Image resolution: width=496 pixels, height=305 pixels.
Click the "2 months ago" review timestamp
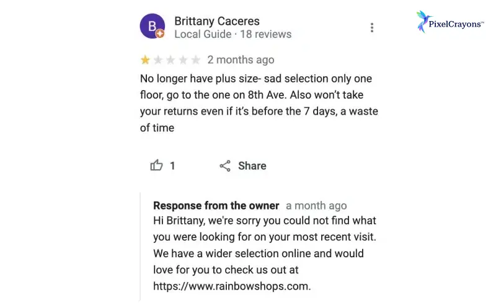point(241,60)
